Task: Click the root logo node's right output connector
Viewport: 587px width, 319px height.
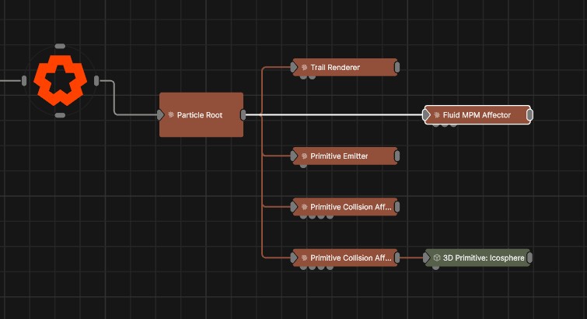Action: [96, 81]
